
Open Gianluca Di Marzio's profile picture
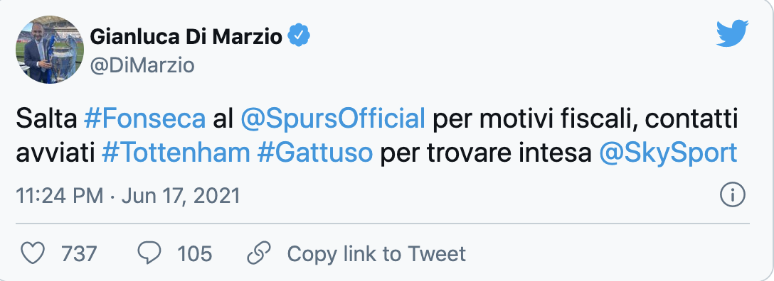[x=50, y=49]
